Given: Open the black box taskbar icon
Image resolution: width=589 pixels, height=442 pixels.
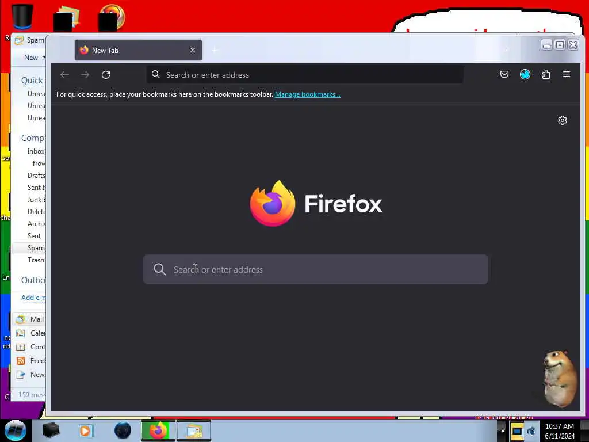Looking at the screenshot, I should 51,430.
